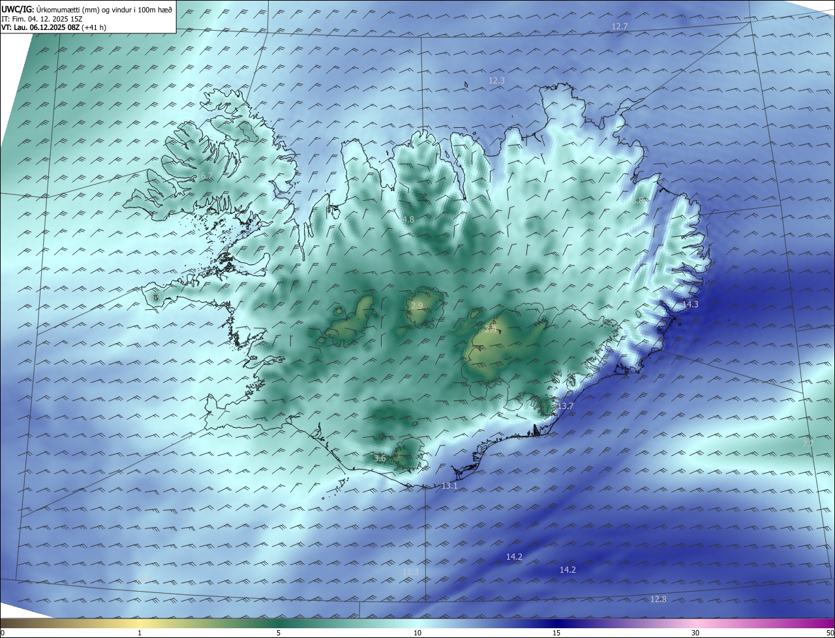Click the pale yellow color band above tick 1
835x638 pixels.
click(140, 623)
